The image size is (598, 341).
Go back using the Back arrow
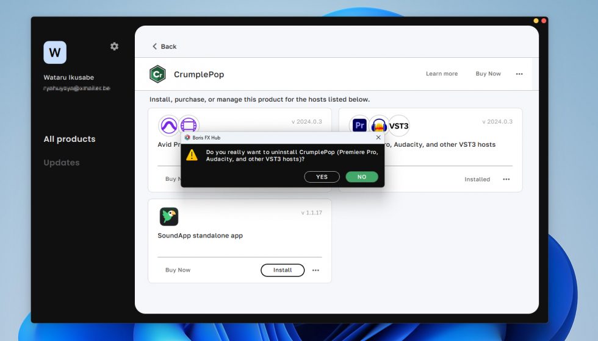(164, 46)
